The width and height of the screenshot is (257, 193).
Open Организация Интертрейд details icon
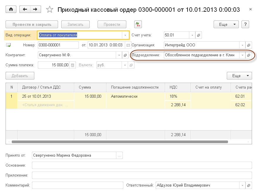(x=249, y=45)
